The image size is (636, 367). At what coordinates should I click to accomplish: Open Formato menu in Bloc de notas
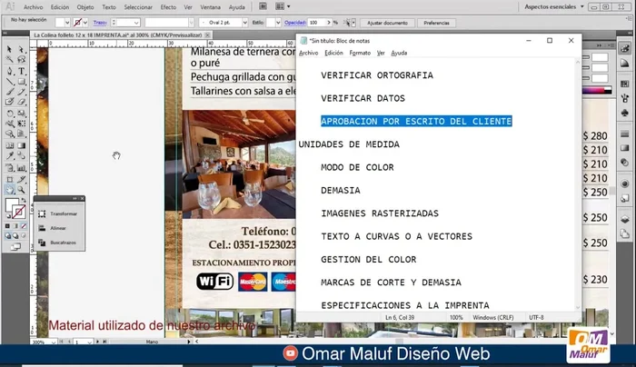click(x=360, y=53)
